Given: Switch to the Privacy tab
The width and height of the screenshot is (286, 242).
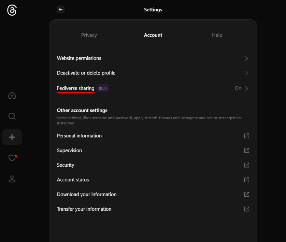Looking at the screenshot, I should point(89,35).
